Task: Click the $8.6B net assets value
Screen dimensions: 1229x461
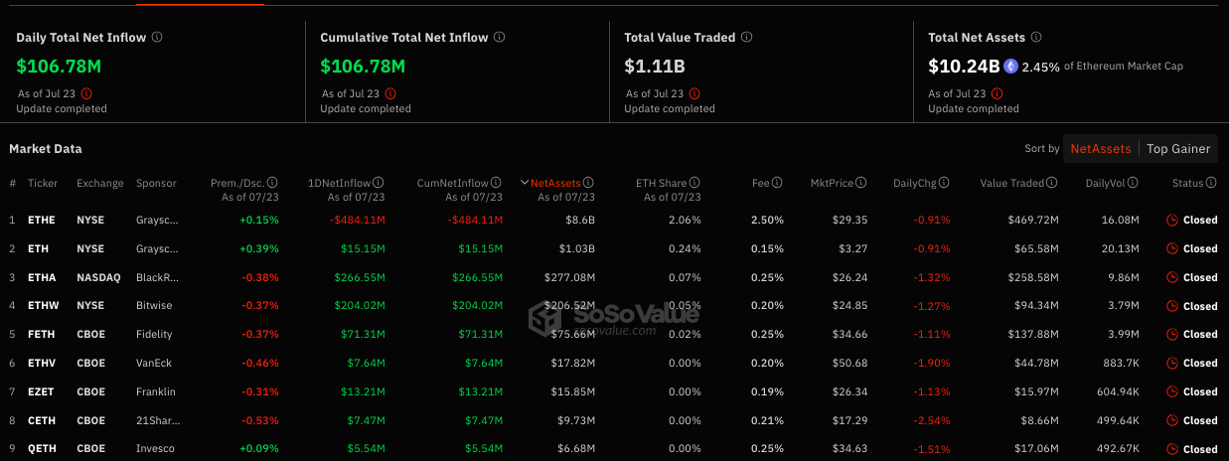Action: pyautogui.click(x=580, y=220)
